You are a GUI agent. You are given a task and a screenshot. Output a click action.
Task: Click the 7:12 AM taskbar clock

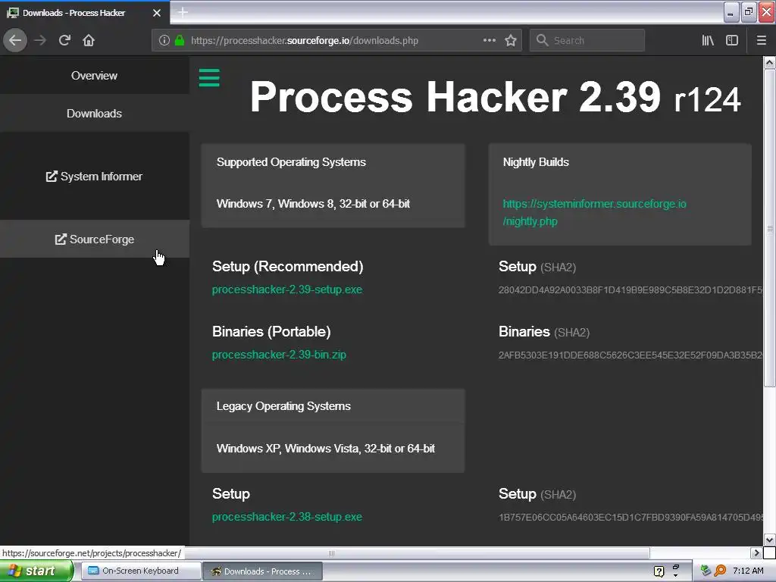tap(748, 571)
